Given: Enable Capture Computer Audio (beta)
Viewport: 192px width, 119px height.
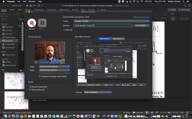Looking at the screenshot, I should pyautogui.click(x=40, y=76).
